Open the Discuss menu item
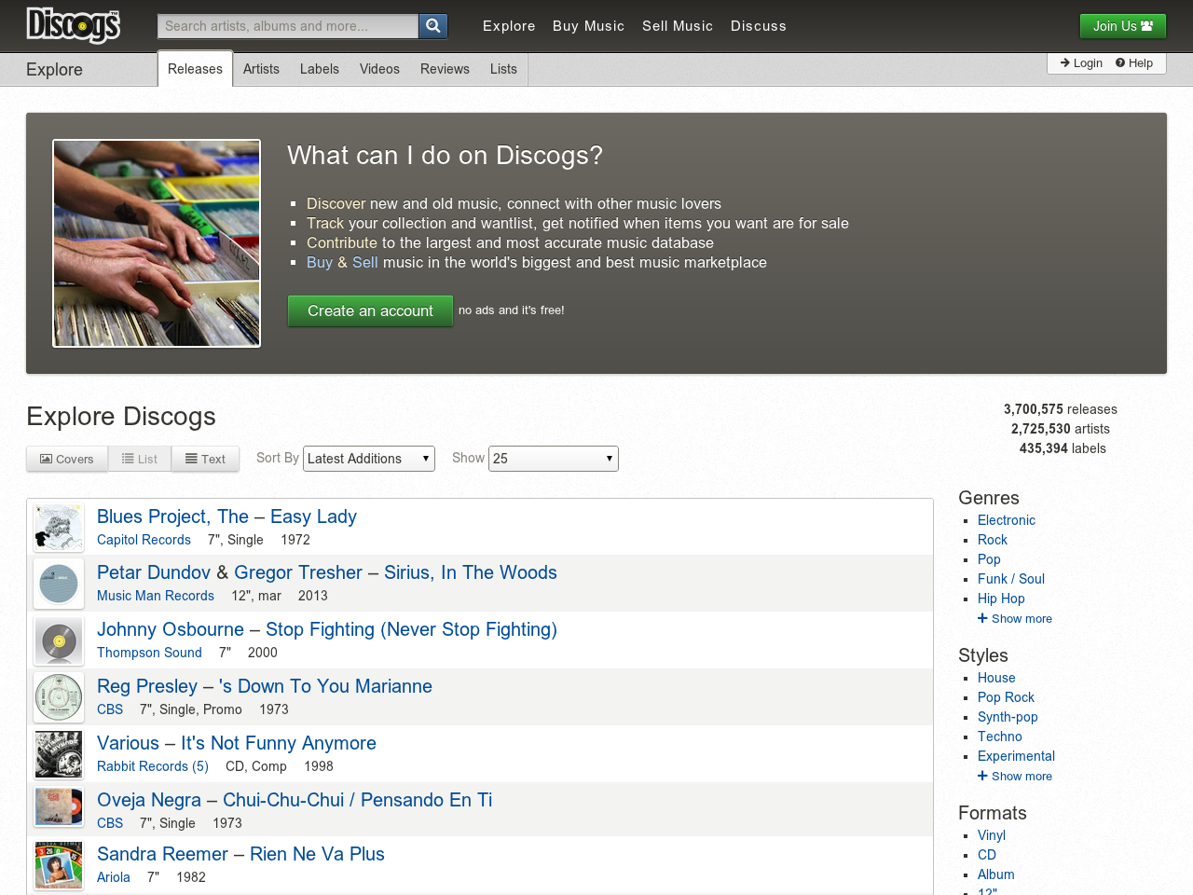The height and width of the screenshot is (895, 1193). coord(759,26)
